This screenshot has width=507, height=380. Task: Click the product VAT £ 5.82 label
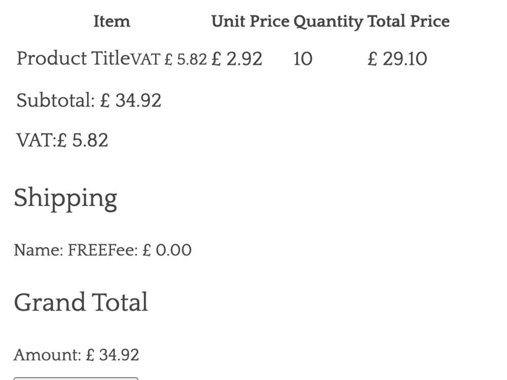click(169, 60)
